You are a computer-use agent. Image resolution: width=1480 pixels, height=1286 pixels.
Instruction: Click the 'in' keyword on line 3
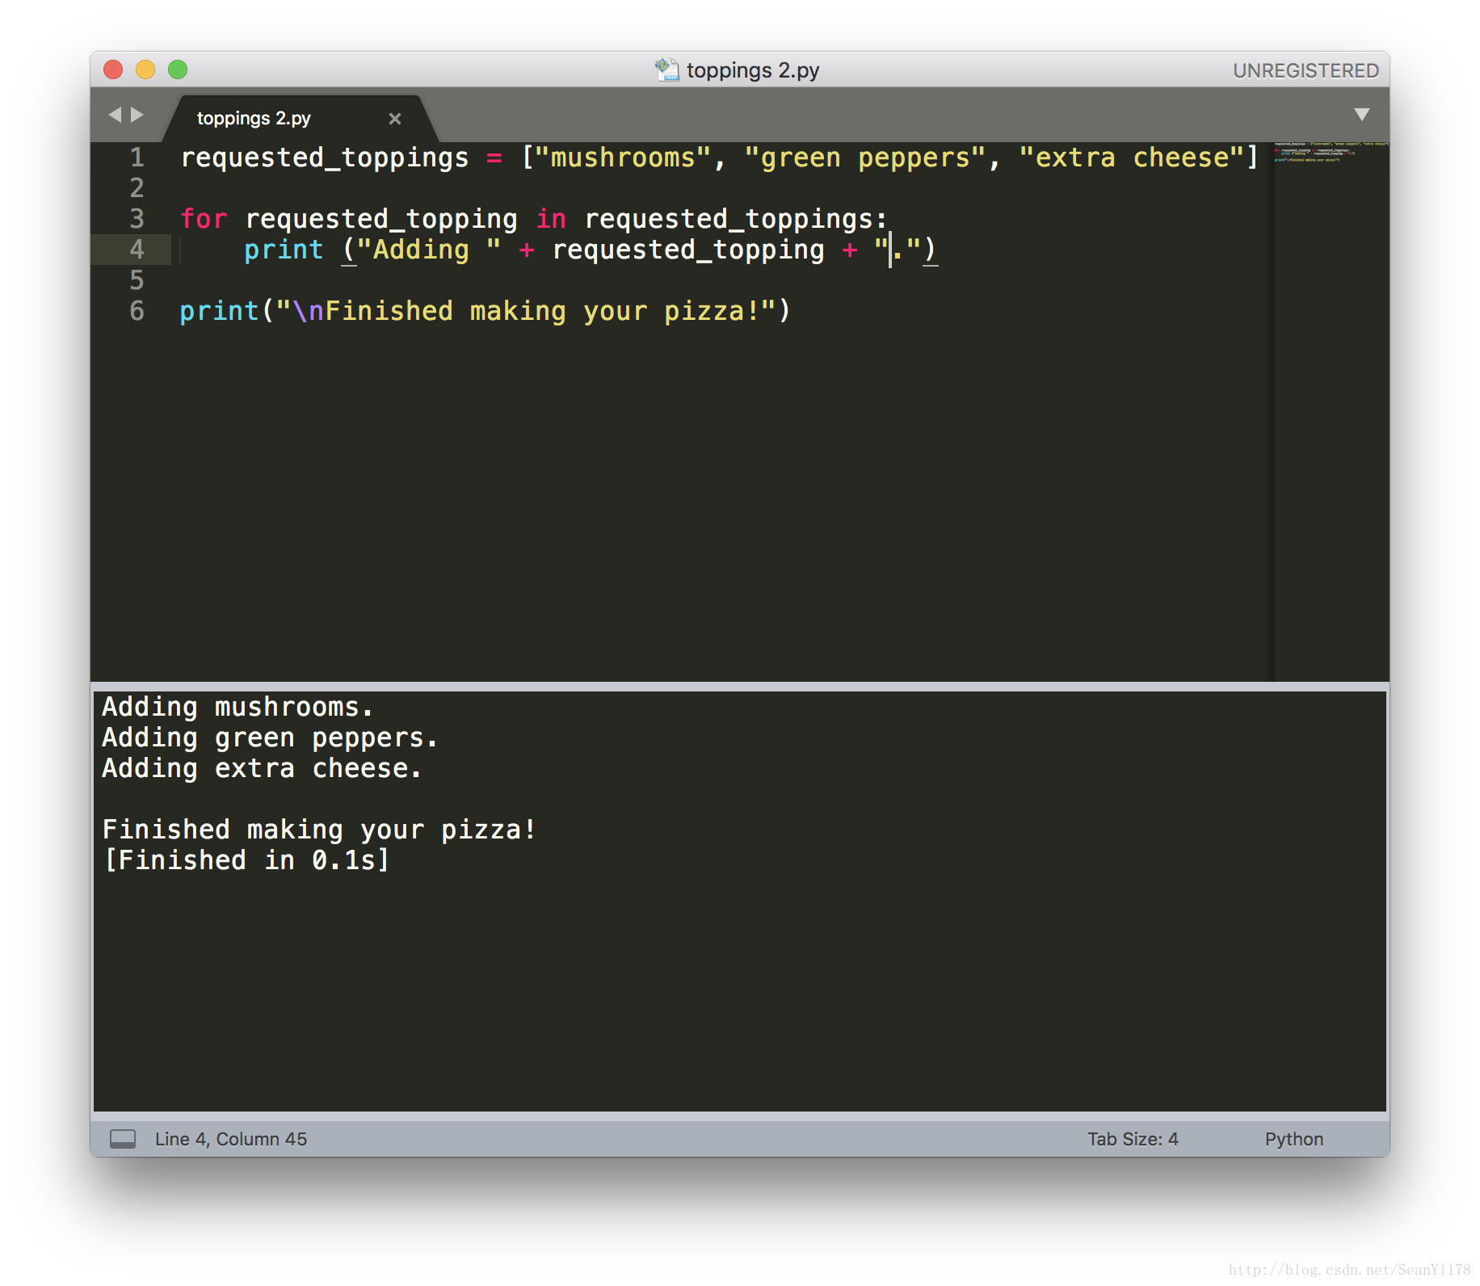click(551, 219)
